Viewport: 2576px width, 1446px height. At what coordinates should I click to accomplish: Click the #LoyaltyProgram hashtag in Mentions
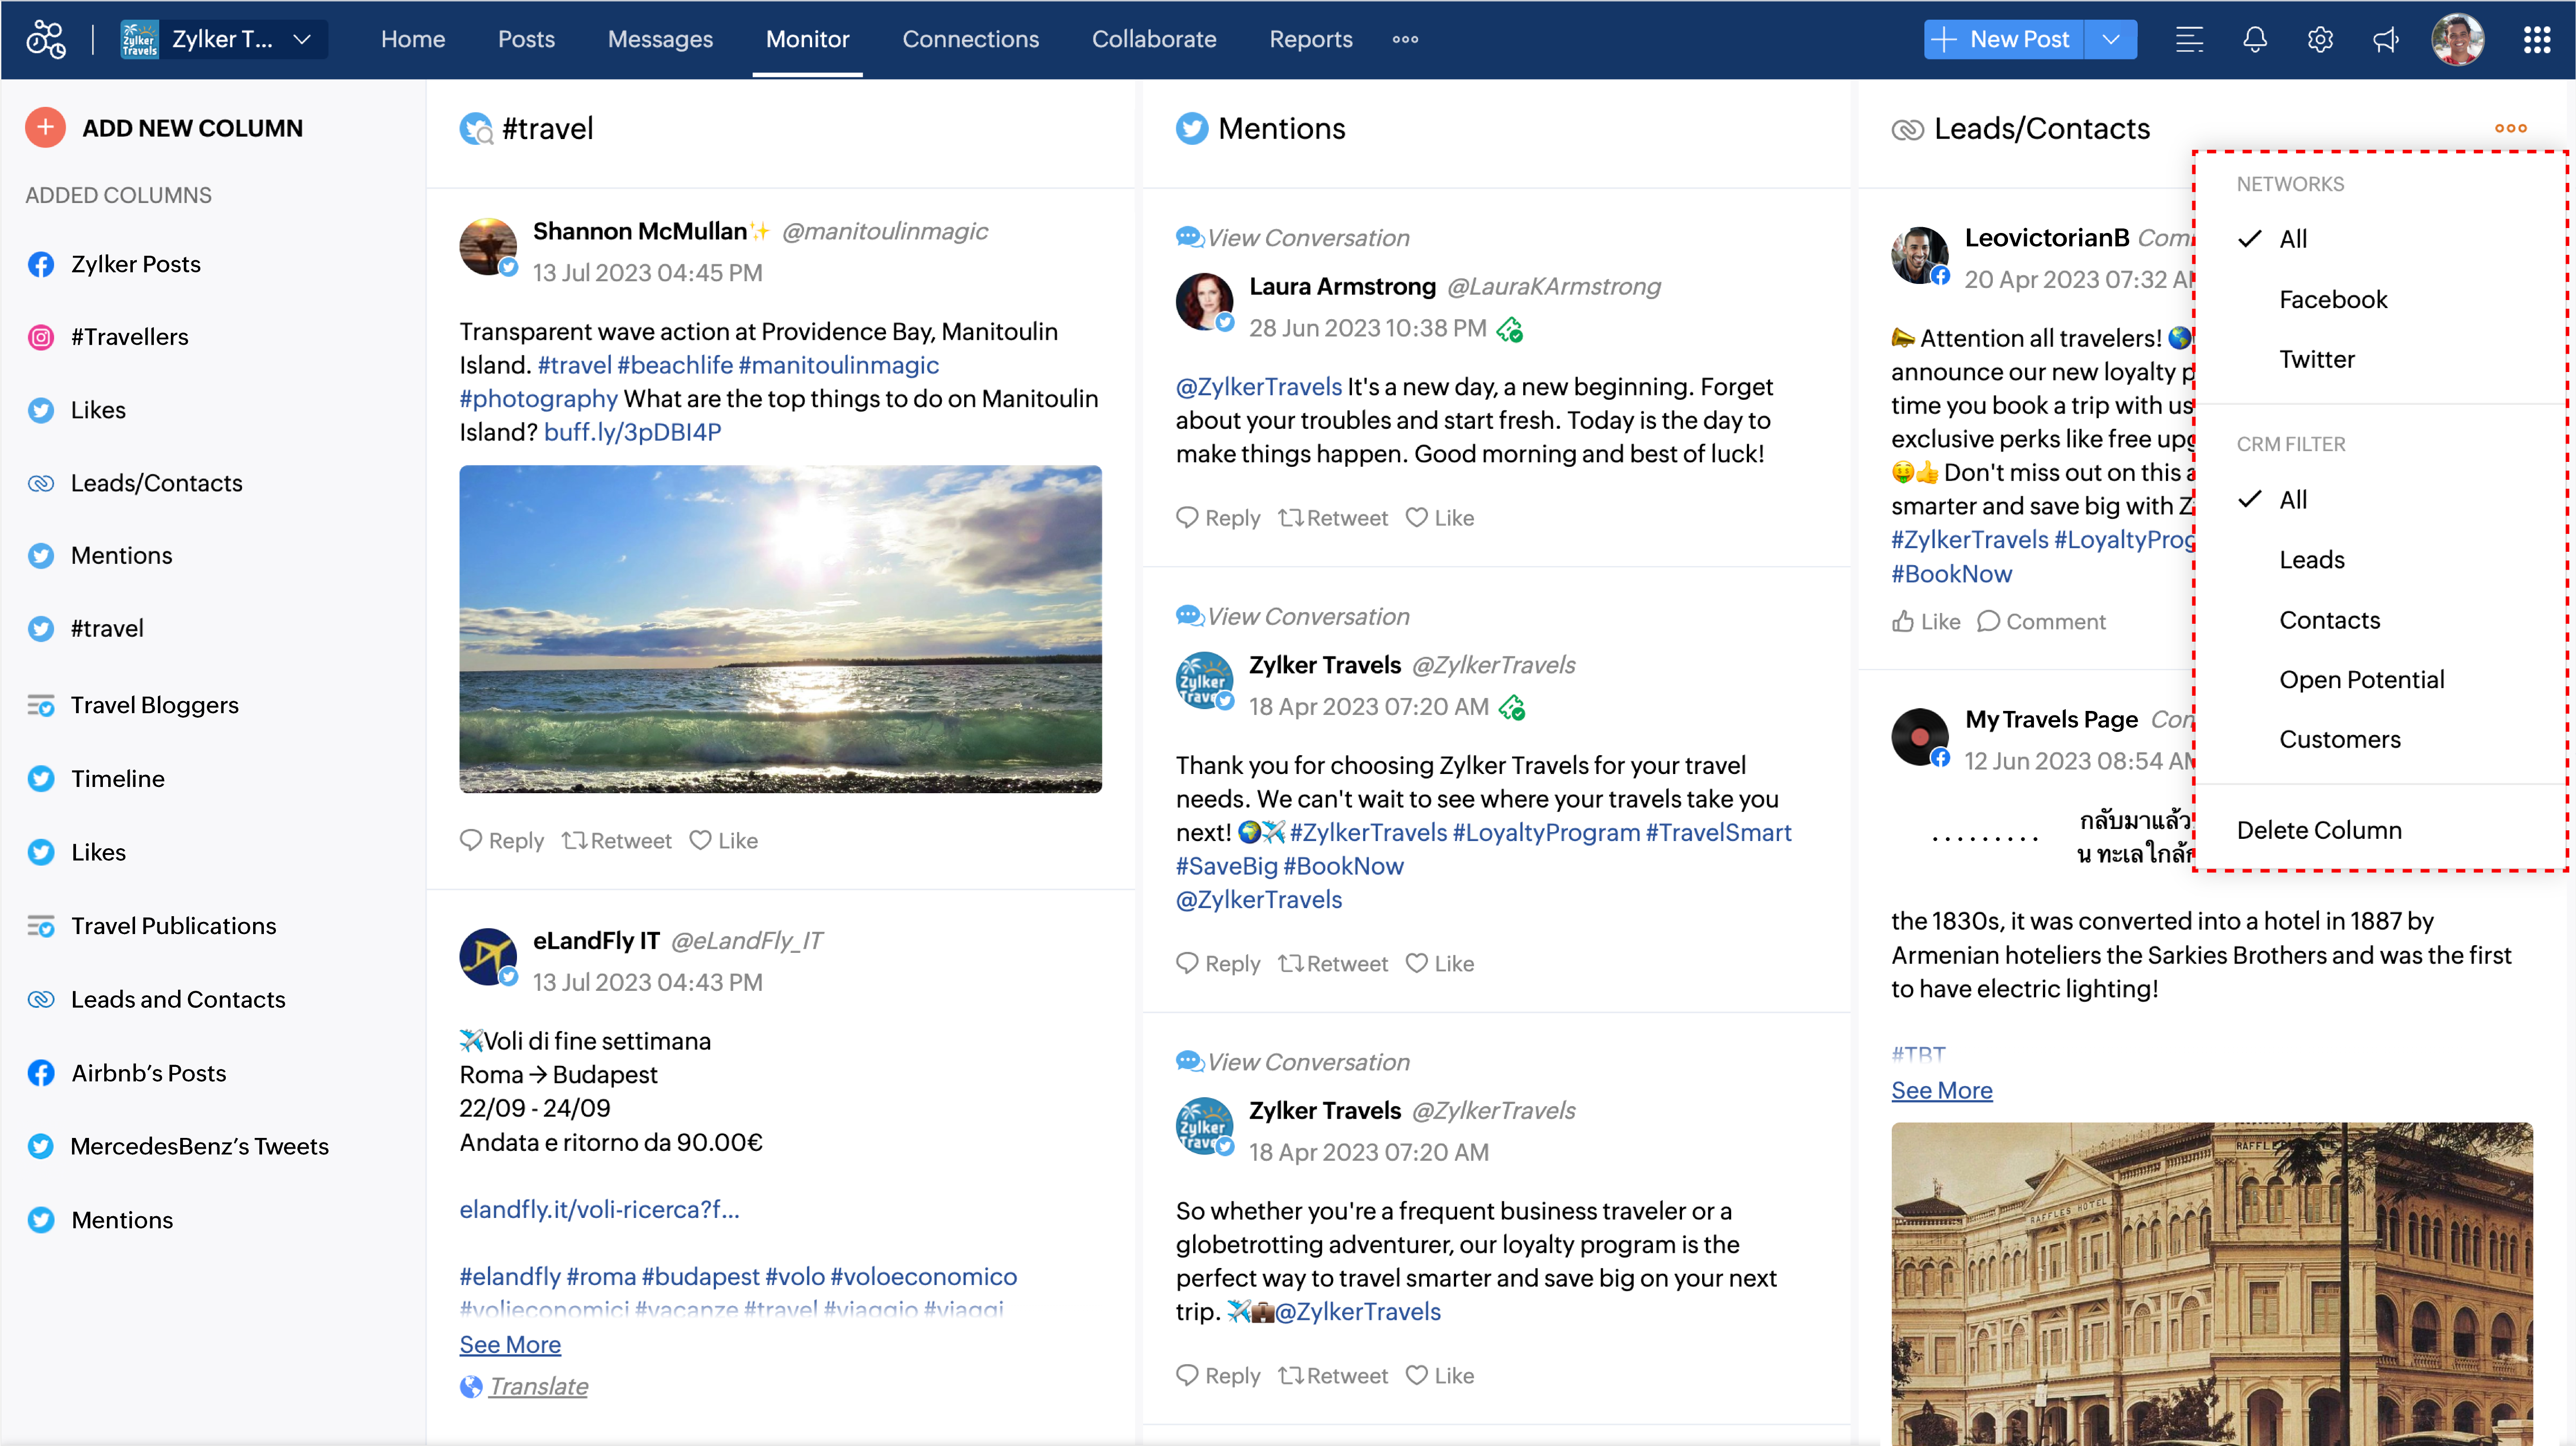1546,832
